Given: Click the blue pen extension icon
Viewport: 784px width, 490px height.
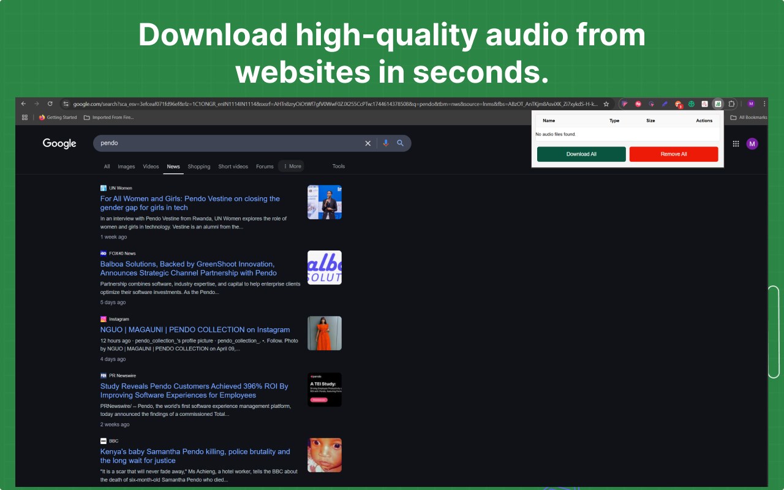Looking at the screenshot, I should (x=665, y=104).
